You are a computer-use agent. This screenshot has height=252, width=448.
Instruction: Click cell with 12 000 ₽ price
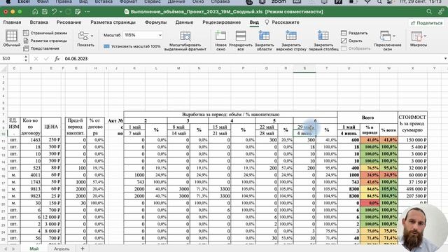coord(51,217)
